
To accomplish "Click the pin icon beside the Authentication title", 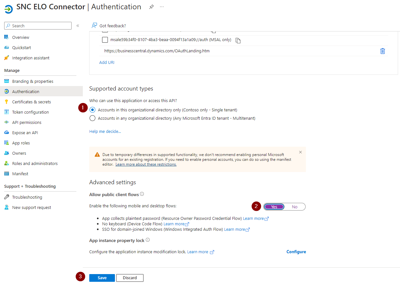I will (152, 7).
